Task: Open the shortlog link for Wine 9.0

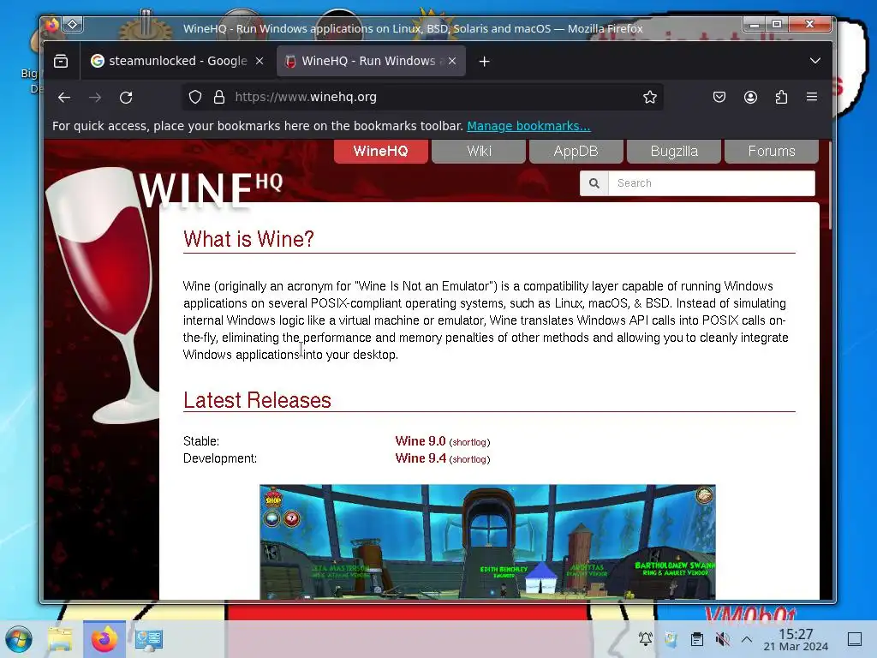Action: pos(470,442)
